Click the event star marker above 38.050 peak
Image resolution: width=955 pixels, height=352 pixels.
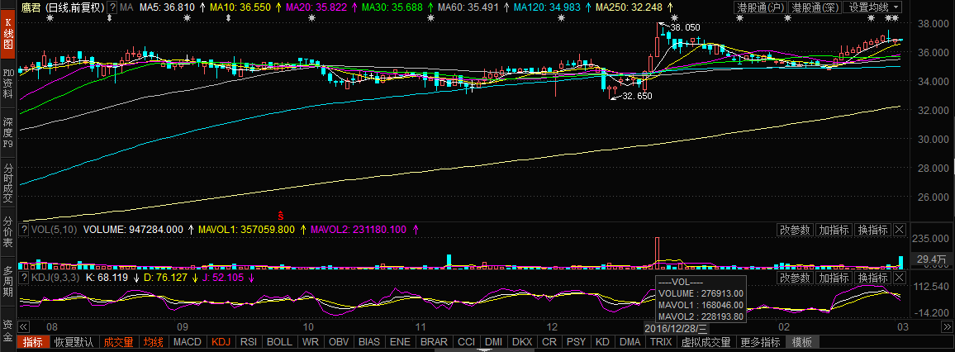tap(674, 18)
